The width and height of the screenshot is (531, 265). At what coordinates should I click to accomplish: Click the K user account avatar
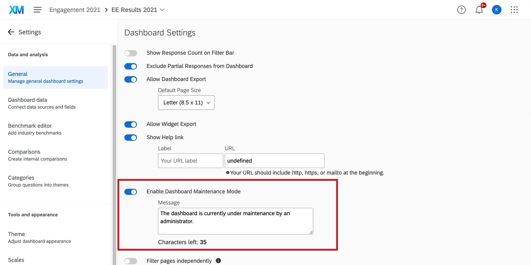point(497,10)
